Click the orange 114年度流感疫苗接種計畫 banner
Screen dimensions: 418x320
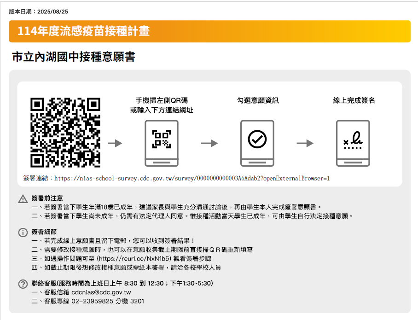[x=210, y=31]
